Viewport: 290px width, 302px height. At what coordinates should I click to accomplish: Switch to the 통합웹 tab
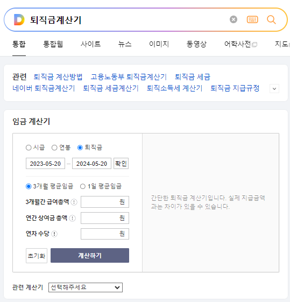[53, 44]
